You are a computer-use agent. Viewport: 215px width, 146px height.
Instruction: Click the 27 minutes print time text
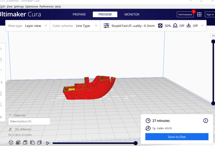pos(161,121)
